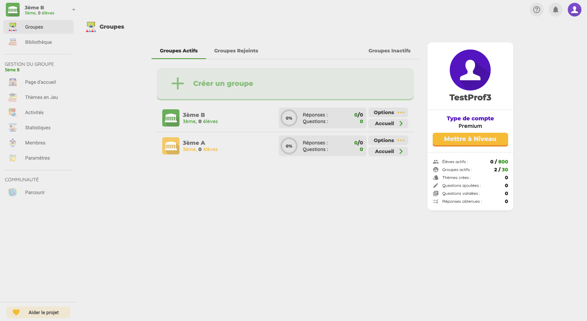This screenshot has width=587, height=321.
Task: Click the Mettre à Niveau button
Action: tap(470, 139)
